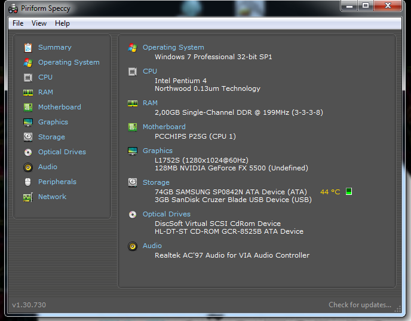This screenshot has height=321, width=411.
Task: Open the CPU section in sidebar
Action: coord(45,77)
